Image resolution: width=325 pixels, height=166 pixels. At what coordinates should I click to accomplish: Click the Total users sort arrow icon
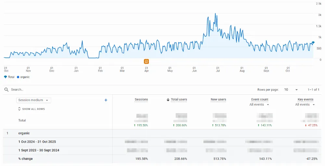168,100
